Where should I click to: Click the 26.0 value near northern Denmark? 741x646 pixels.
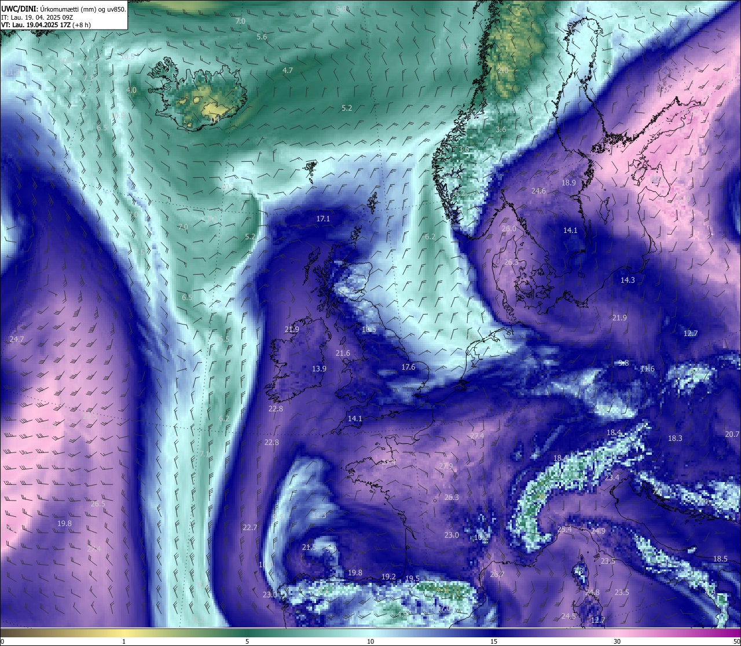click(x=509, y=228)
